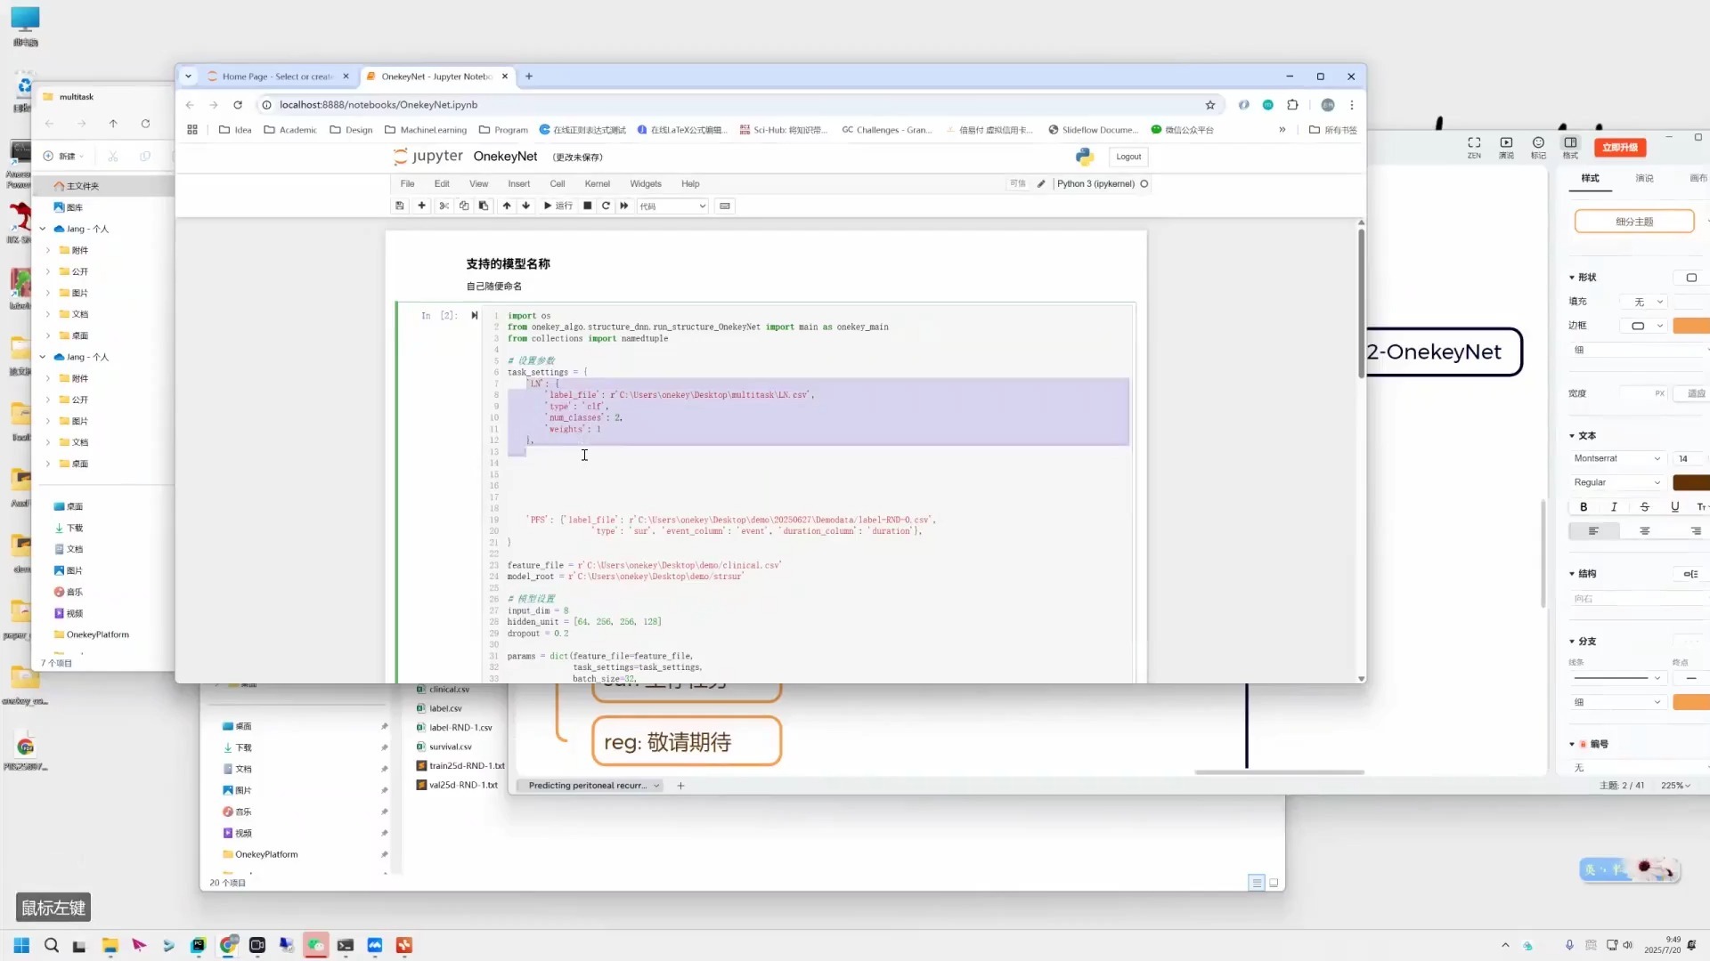
Task: Toggle the run-cell marker beside In [2]
Action: (475, 316)
